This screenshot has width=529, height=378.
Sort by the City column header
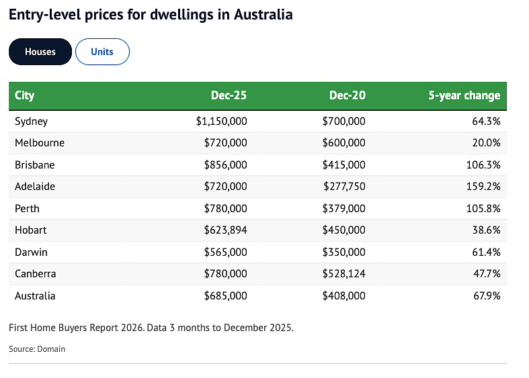point(25,95)
